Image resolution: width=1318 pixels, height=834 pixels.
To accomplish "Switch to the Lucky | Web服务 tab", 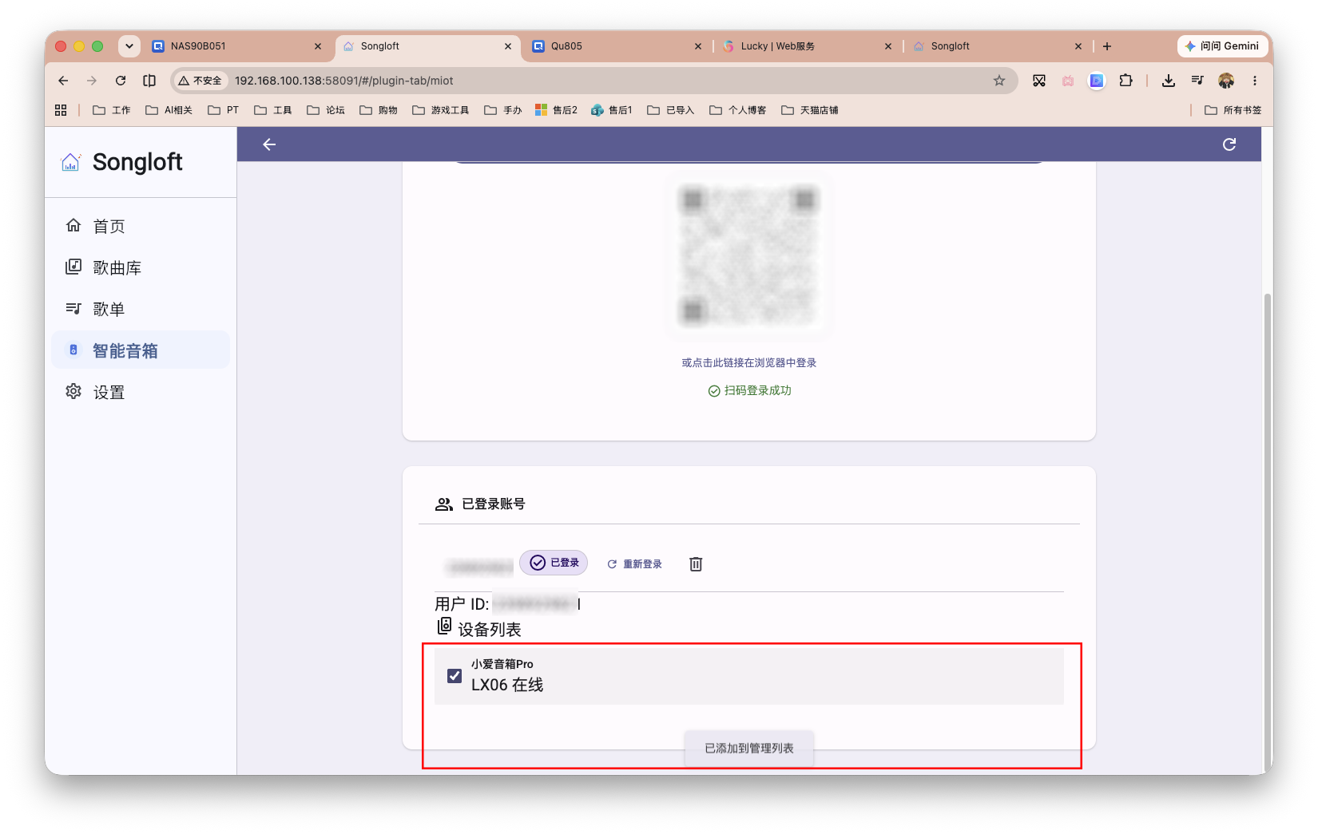I will coord(807,46).
